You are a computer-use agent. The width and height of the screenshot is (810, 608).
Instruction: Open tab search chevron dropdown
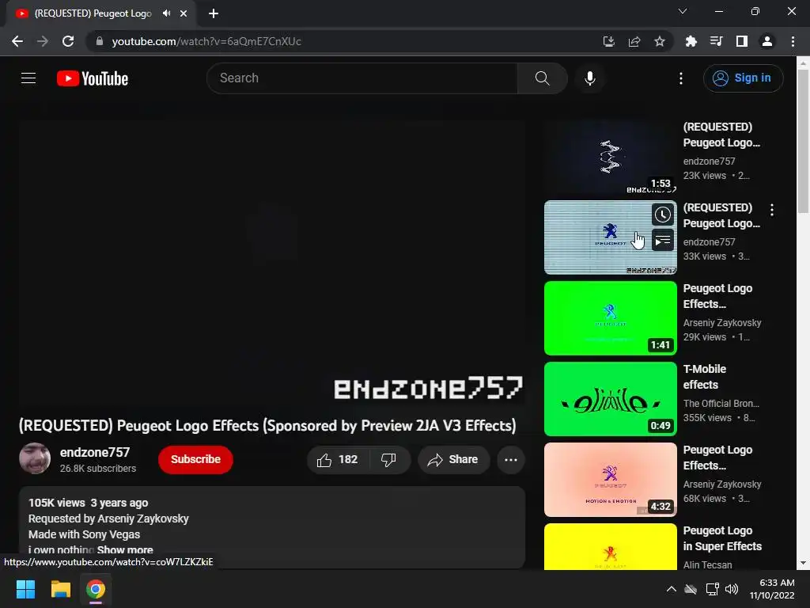pos(683,11)
